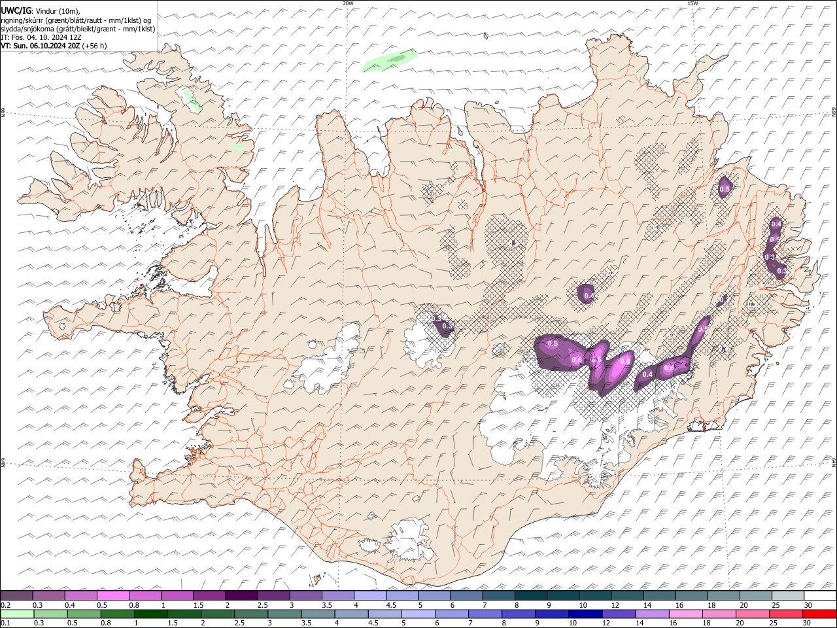The width and height of the screenshot is (837, 628).
Task: Click the 0.8 value inside the bright magenta blob
Action: (x=625, y=361)
